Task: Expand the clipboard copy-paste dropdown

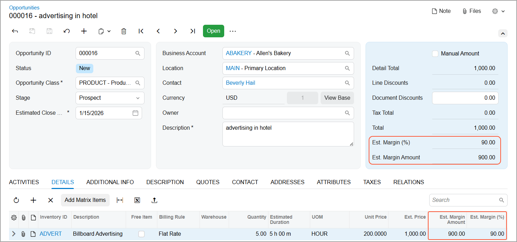Action: pos(104,31)
